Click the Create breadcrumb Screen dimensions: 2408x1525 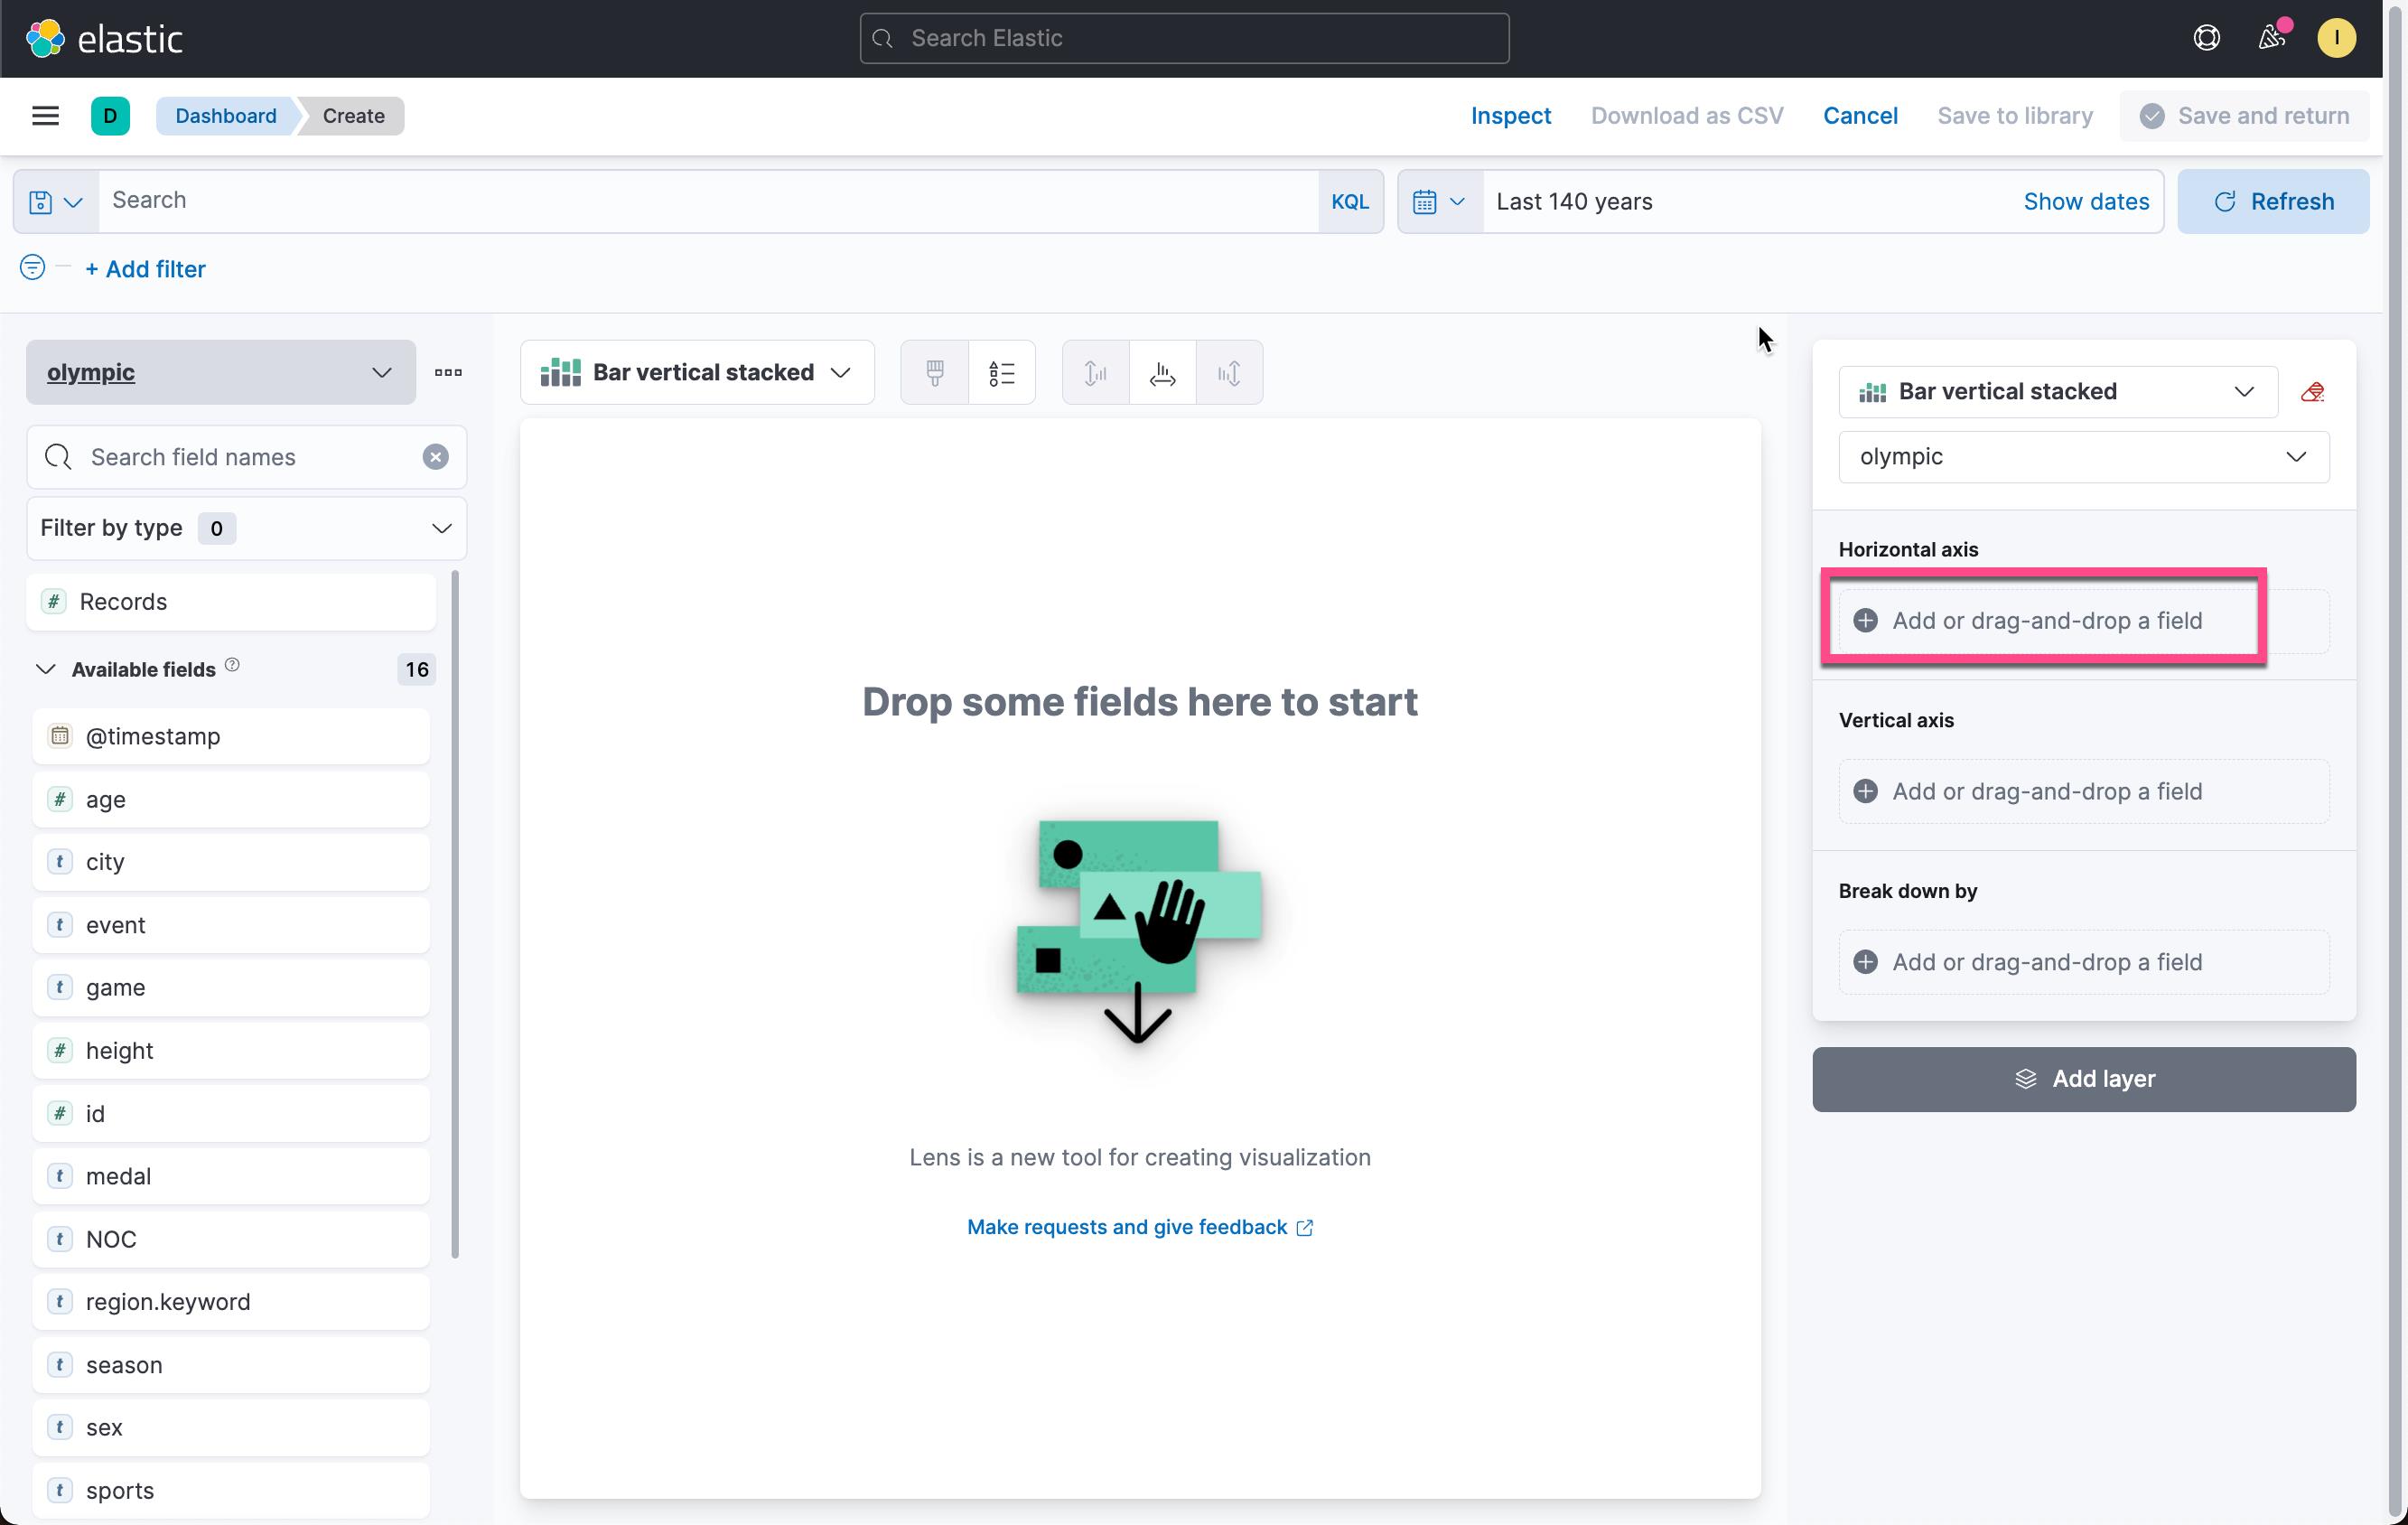tap(353, 116)
